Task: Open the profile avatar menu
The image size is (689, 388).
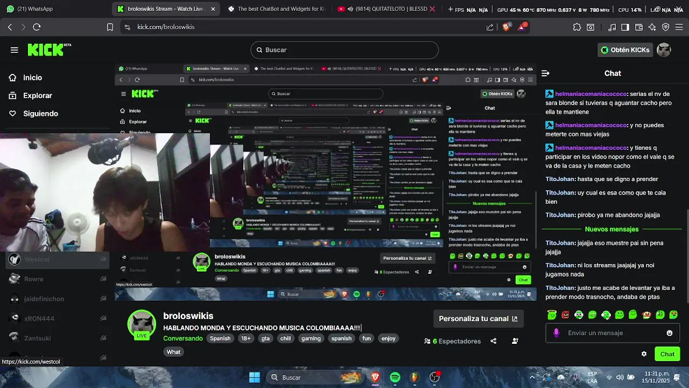Action: pos(664,50)
